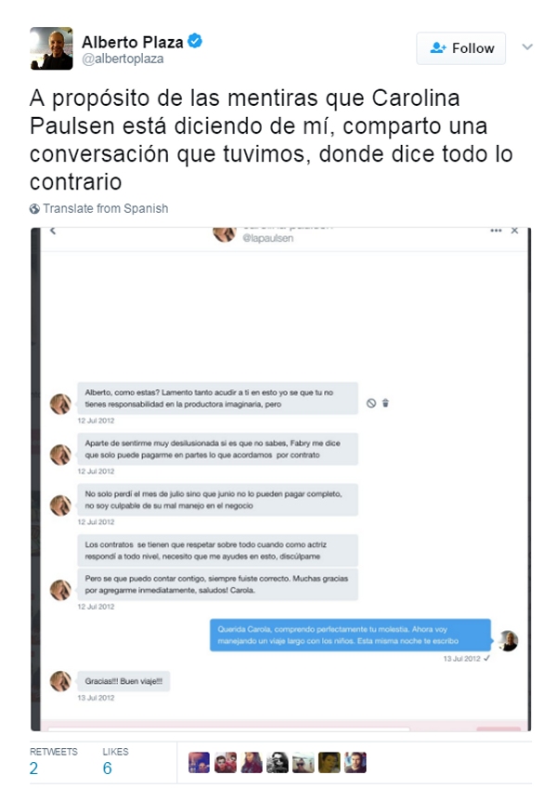
Task: Expand the tweet options chevron
Action: click(x=527, y=47)
